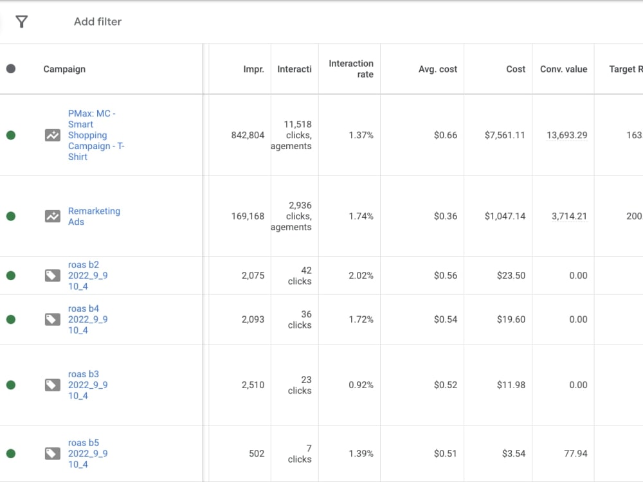Open the Add filter field
The width and height of the screenshot is (643, 482).
[98, 22]
